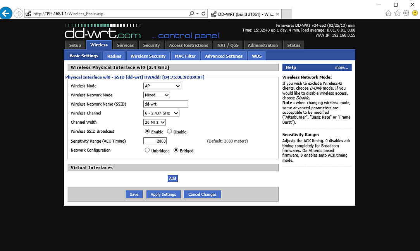Open the Wireless main tab
420x251 pixels.
point(99,45)
